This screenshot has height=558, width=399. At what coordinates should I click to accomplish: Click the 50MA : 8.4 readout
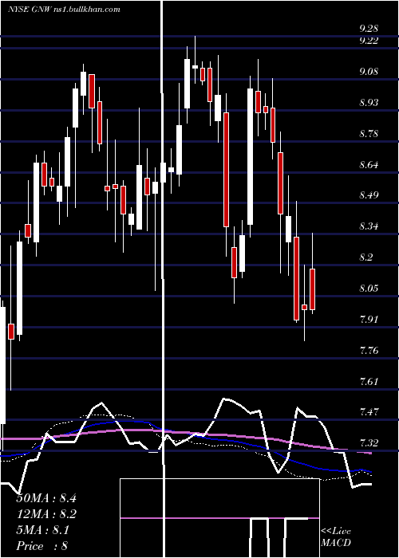(x=46, y=498)
